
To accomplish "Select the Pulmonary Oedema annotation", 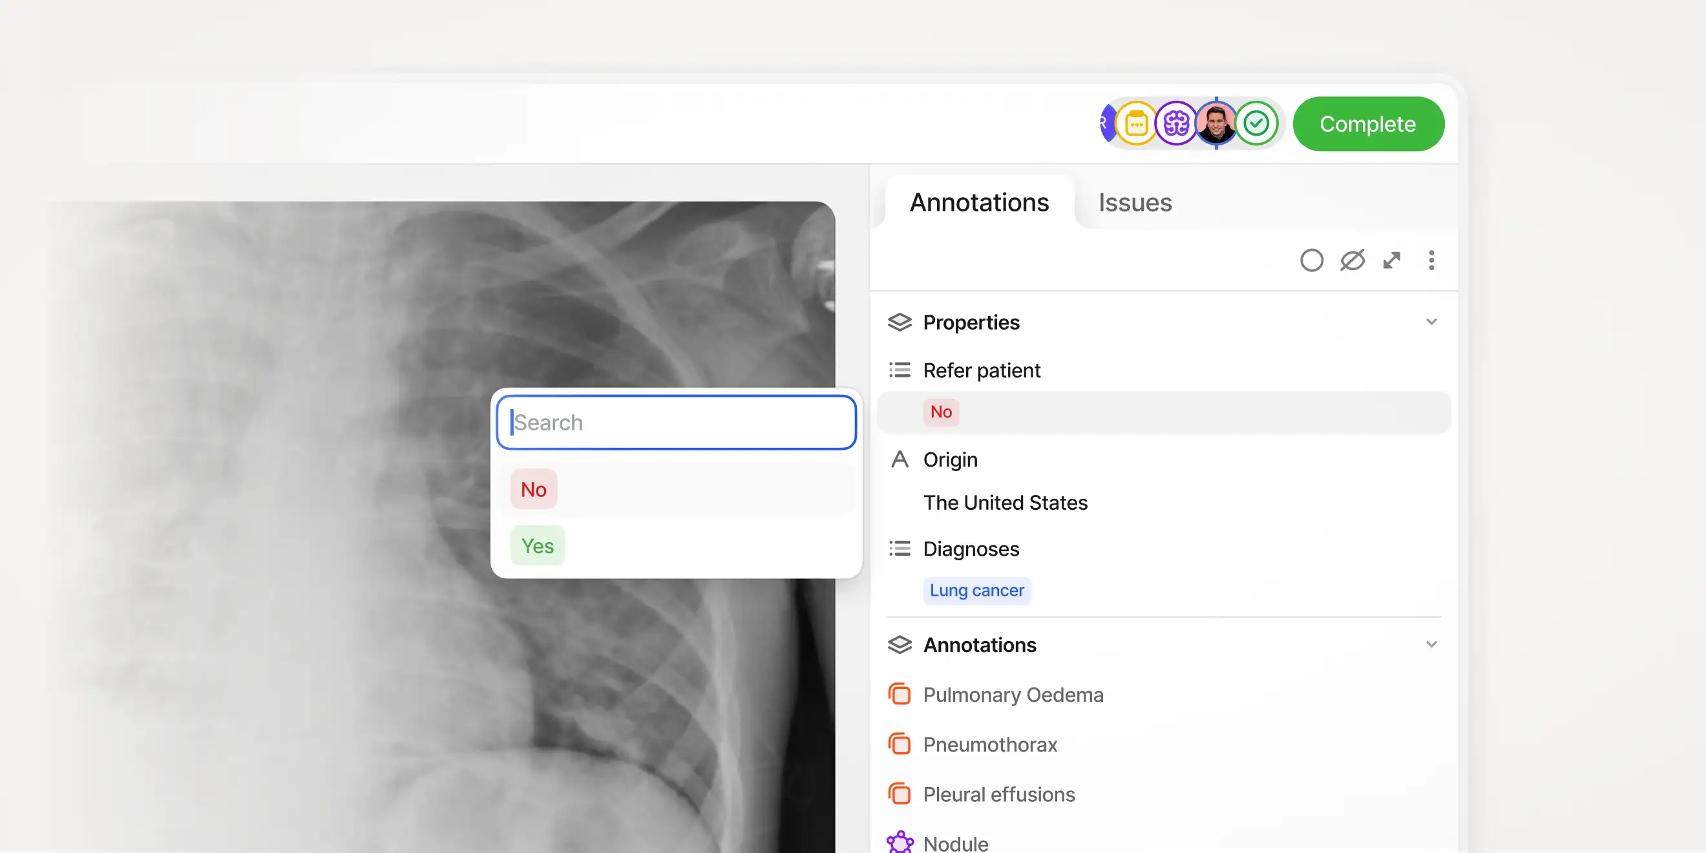I will click(1013, 695).
